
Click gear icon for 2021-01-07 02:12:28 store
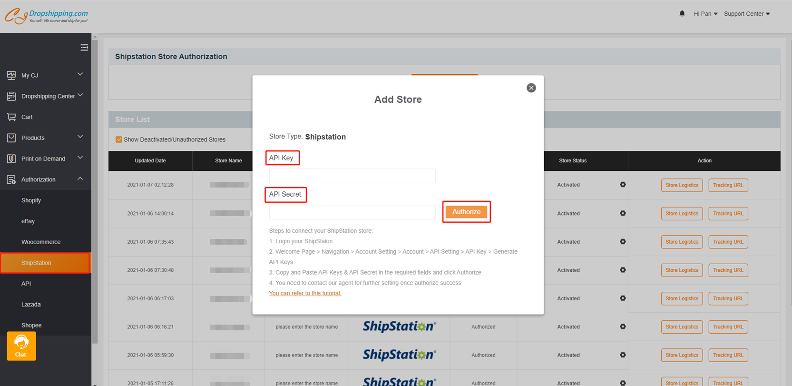coord(623,185)
